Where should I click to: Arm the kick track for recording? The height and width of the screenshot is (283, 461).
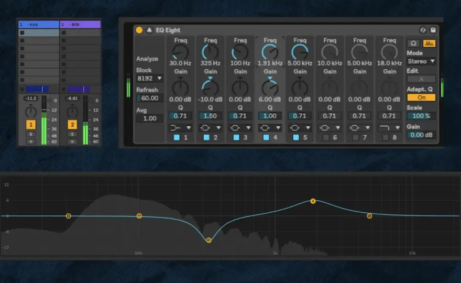point(30,141)
